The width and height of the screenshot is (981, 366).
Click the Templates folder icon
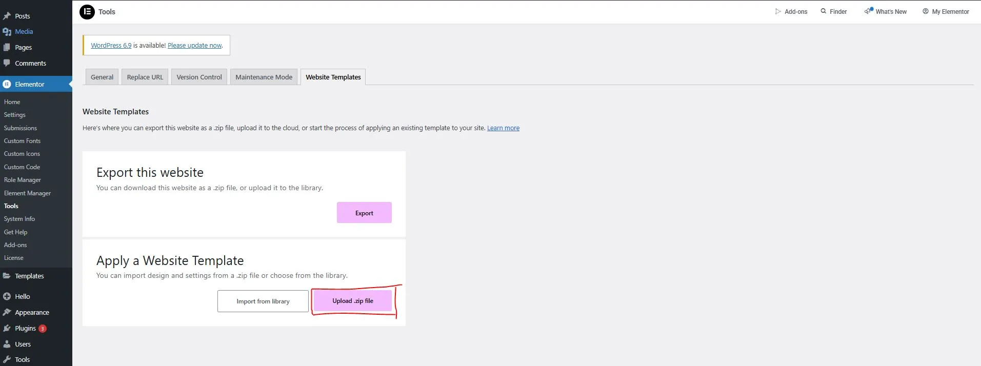point(7,276)
